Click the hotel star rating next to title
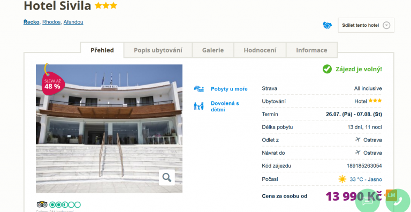 106,5
